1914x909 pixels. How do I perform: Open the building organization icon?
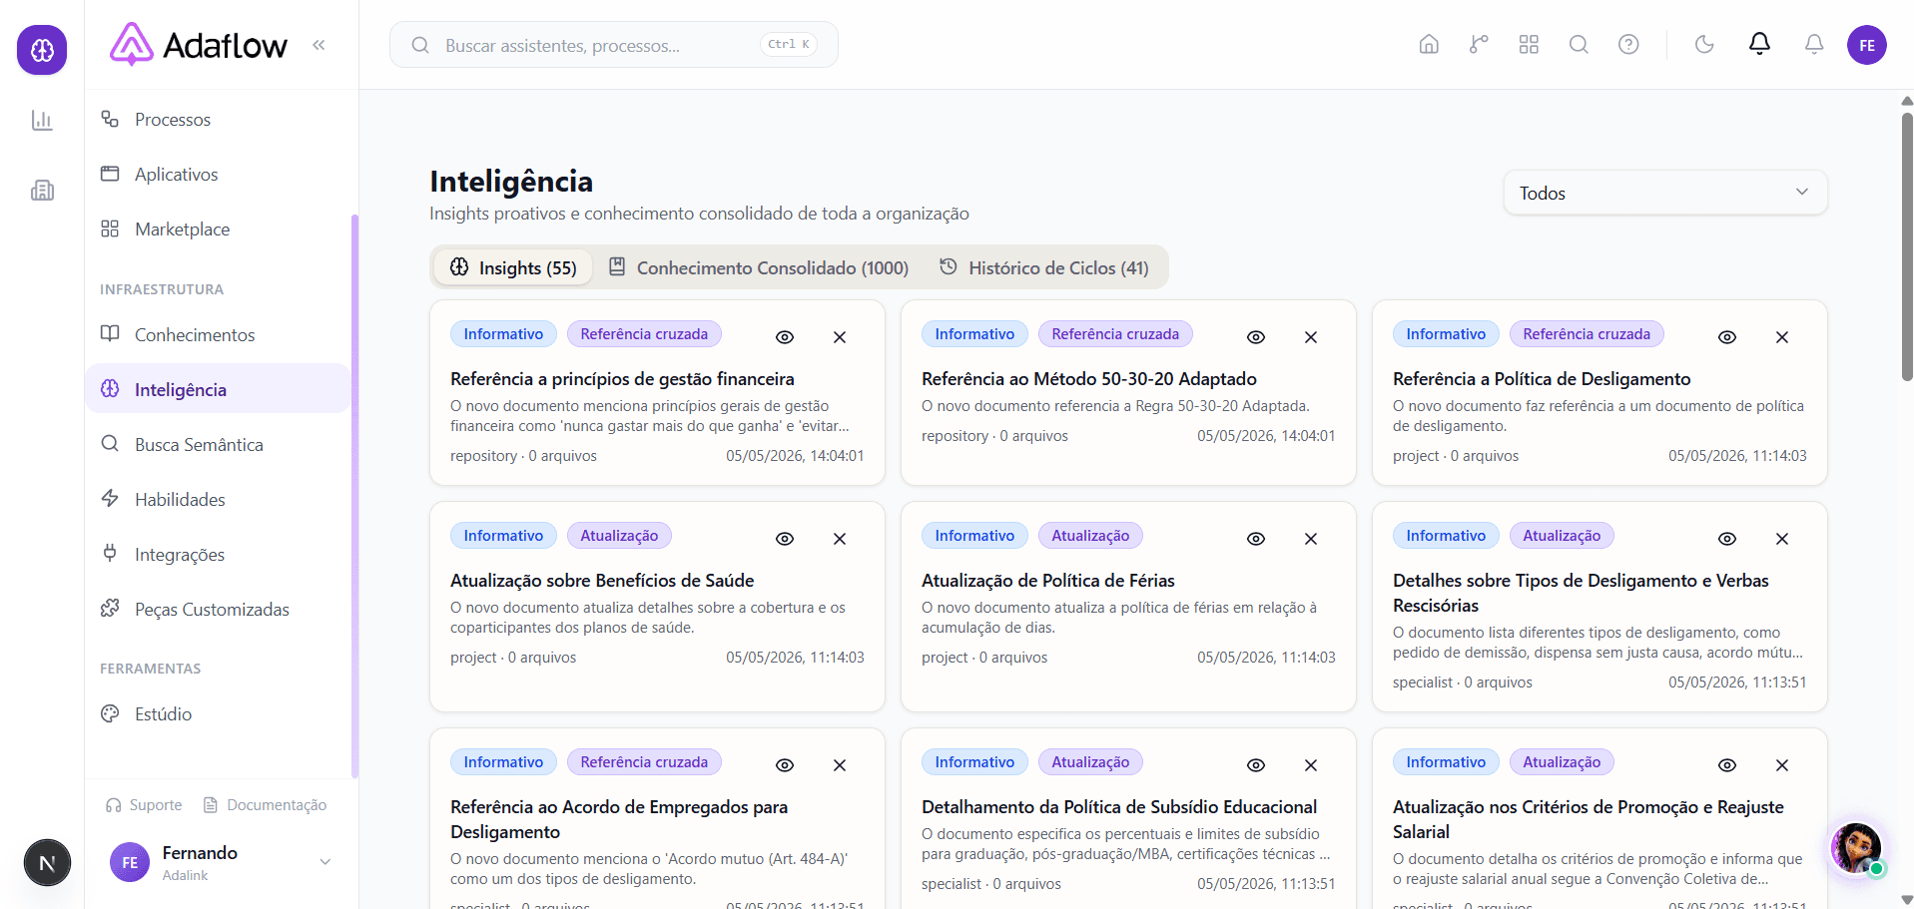42,191
